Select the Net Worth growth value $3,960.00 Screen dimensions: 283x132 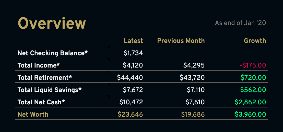[250, 114]
